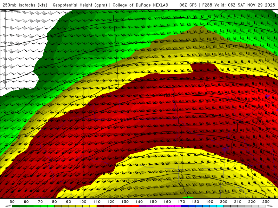Image resolution: width=278 pixels, height=208 pixels.
Task: Click the 210 value on the legend scale
Action: pyautogui.click(x=238, y=202)
